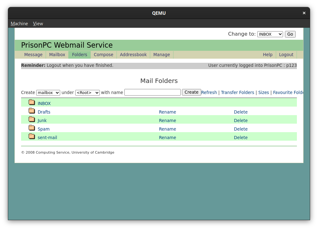Click the University of Cambridge copyright text
This screenshot has height=229, width=318.
coord(68,152)
